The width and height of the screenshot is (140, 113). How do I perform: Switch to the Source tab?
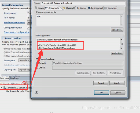82,8
